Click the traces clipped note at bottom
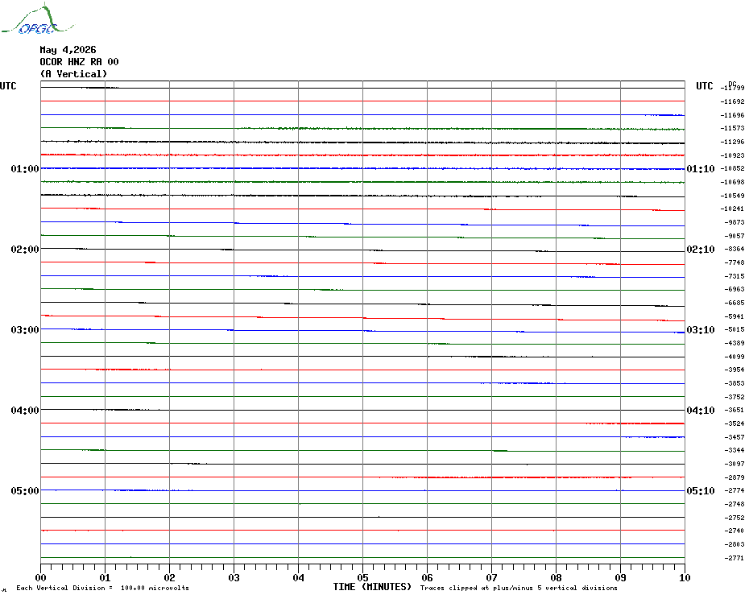The image size is (749, 599). point(519,588)
